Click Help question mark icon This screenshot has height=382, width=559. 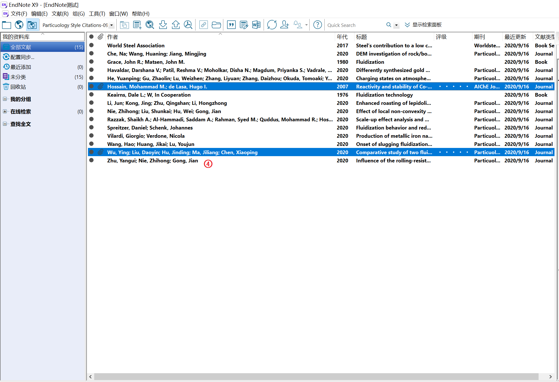tap(318, 25)
